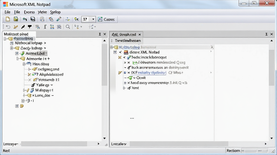The width and height of the screenshot is (277, 155).
Task: Click the round icon in last left tree row
Action: pyautogui.click(x=22, y=106)
